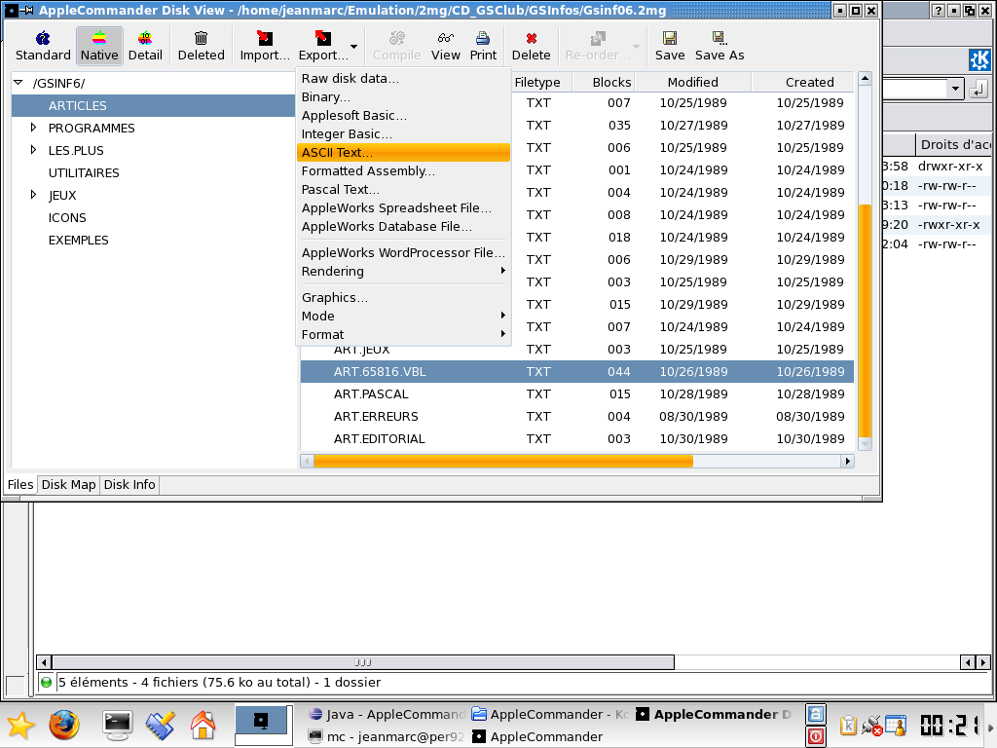The height and width of the screenshot is (748, 997).
Task: Export as Pascal Text
Action: [403, 189]
